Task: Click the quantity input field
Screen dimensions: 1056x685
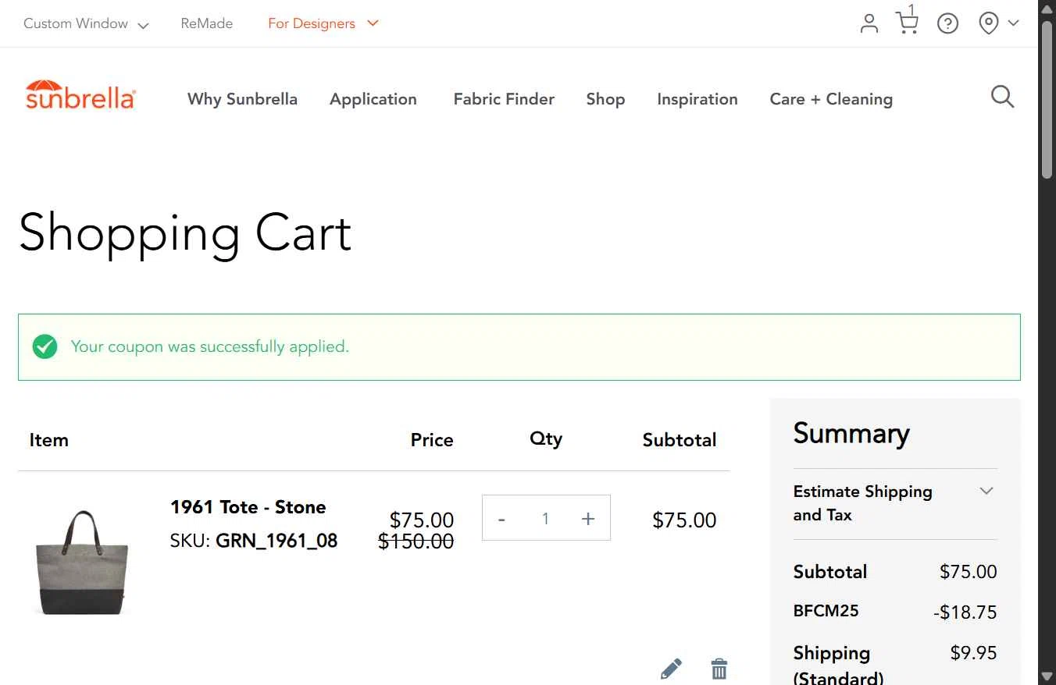Action: (x=545, y=519)
